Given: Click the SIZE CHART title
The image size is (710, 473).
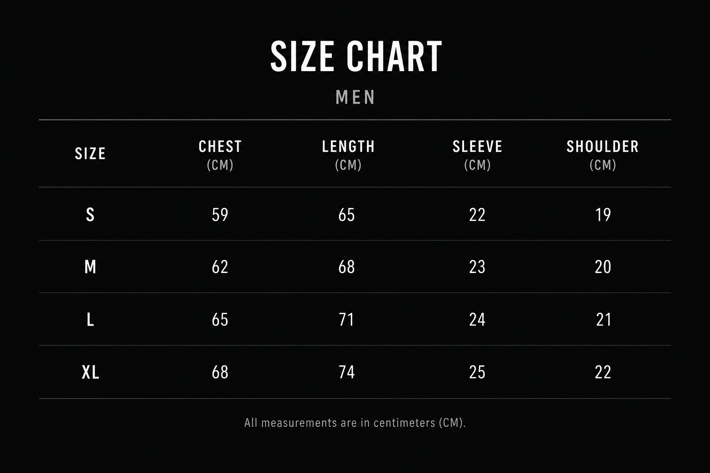Looking at the screenshot, I should pos(356,56).
